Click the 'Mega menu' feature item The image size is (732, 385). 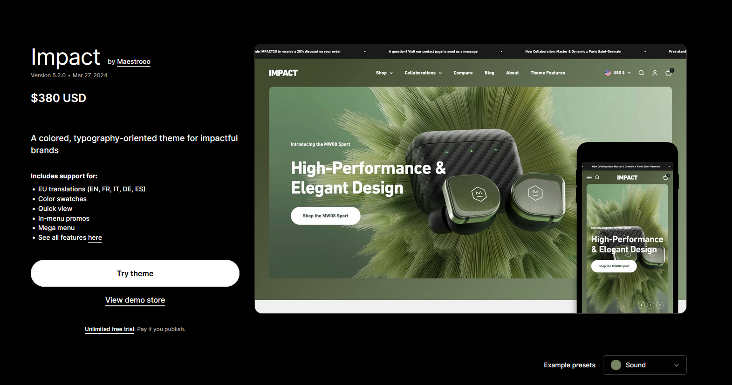pos(56,228)
